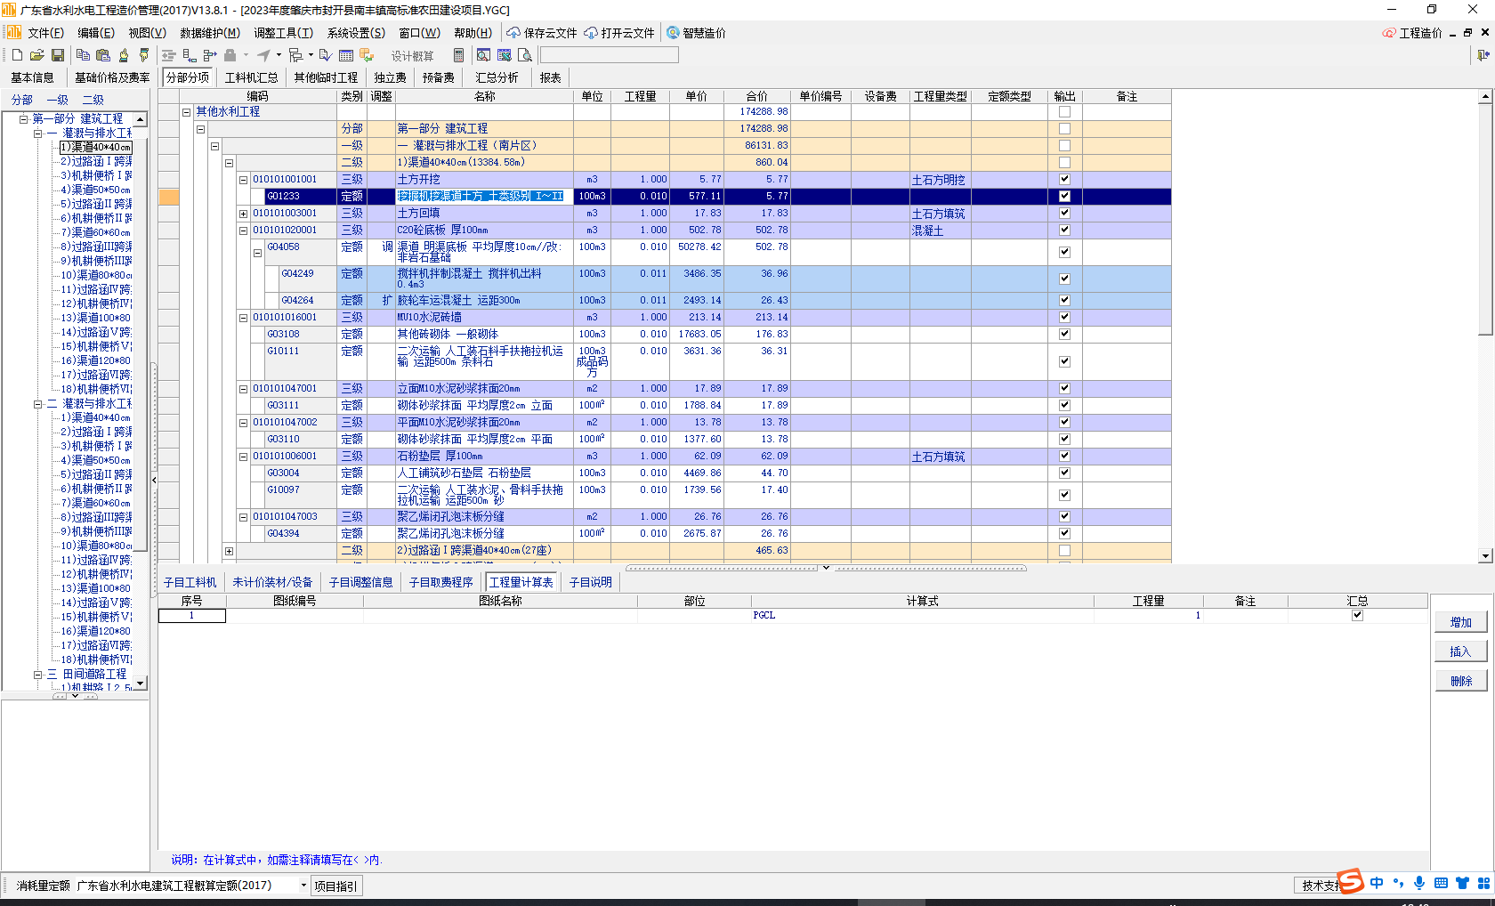Click the 增加 button
This screenshot has height=906, width=1495.
tap(1460, 622)
